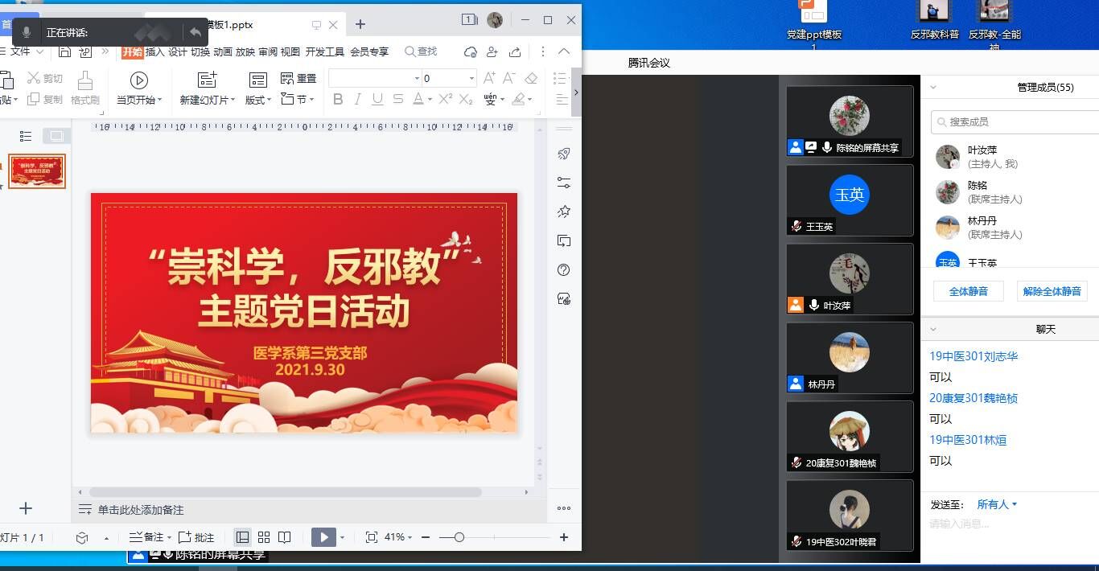This screenshot has width=1099, height=571.
Task: Click the 新建幻灯片 new slide icon
Action: [208, 80]
